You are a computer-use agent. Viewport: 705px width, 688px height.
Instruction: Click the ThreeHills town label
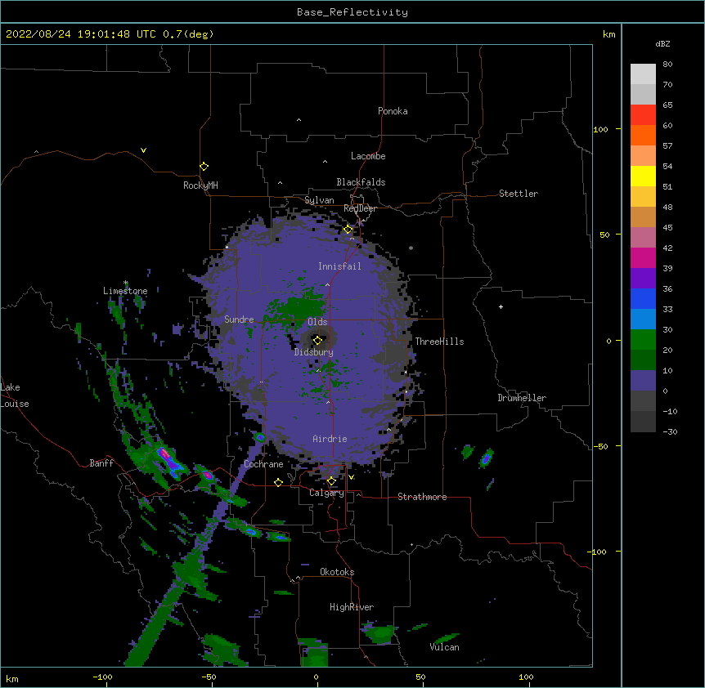[x=439, y=342]
